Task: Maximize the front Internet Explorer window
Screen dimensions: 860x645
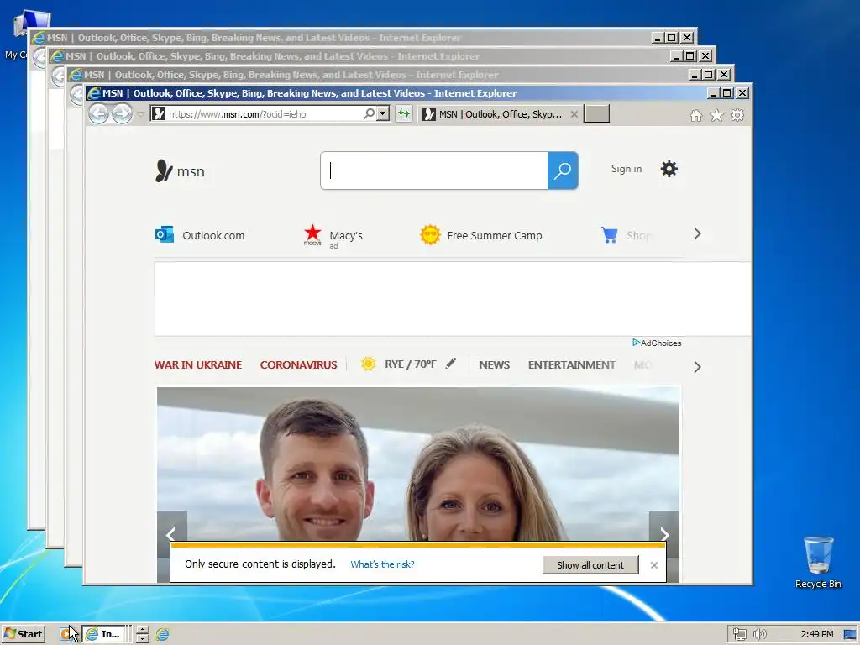Action: coord(726,93)
